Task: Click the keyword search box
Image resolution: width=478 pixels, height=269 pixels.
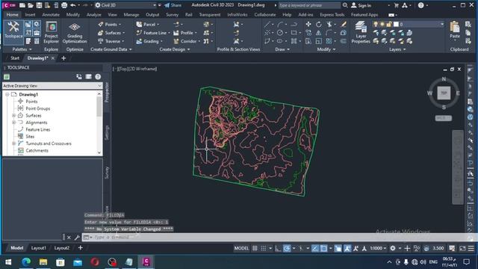Action: point(309,5)
